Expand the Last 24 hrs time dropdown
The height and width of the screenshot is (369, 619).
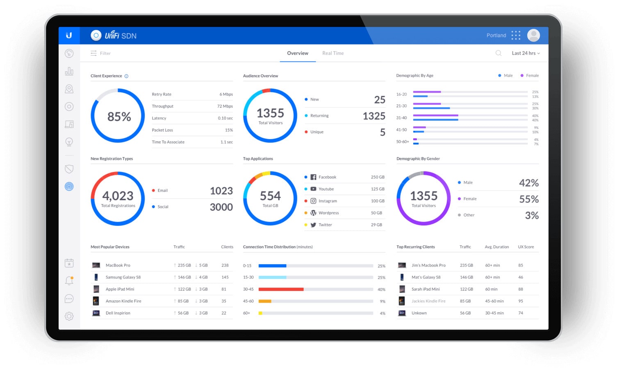pos(525,53)
